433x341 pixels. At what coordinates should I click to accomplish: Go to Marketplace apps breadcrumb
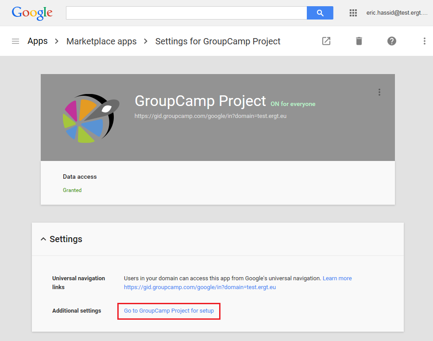tap(101, 41)
